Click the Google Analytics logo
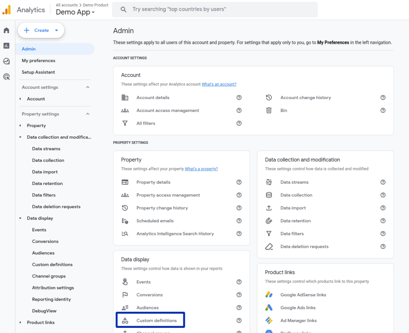The height and width of the screenshot is (333, 409). (x=7, y=10)
